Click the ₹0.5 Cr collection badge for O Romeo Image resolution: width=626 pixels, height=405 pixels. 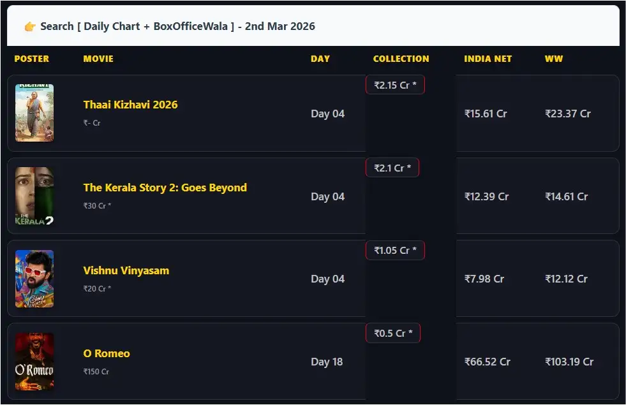(392, 332)
